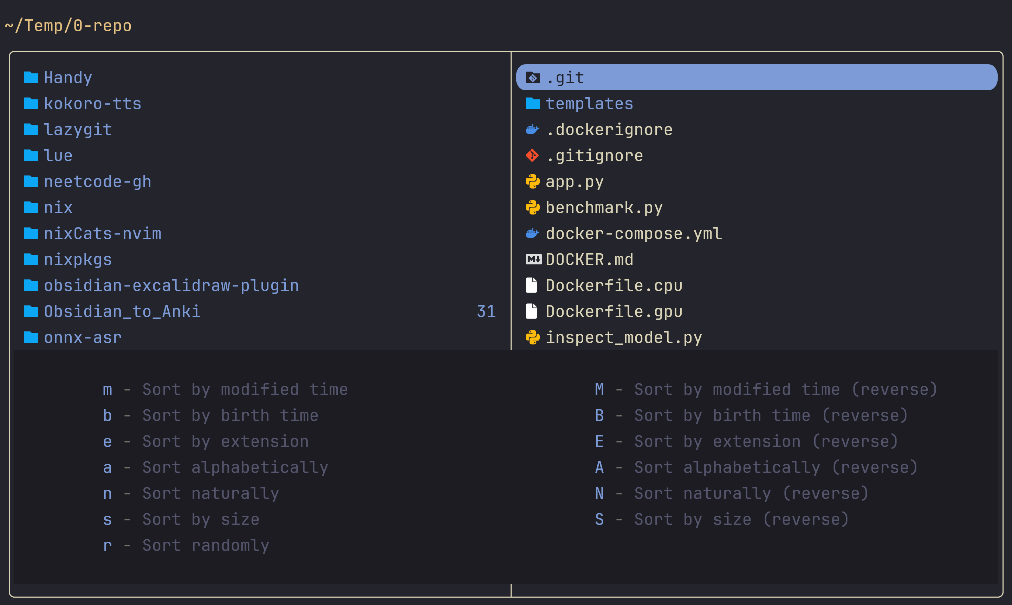
Task: Click the file icon next to Dockerfile.cpu
Action: 532,285
